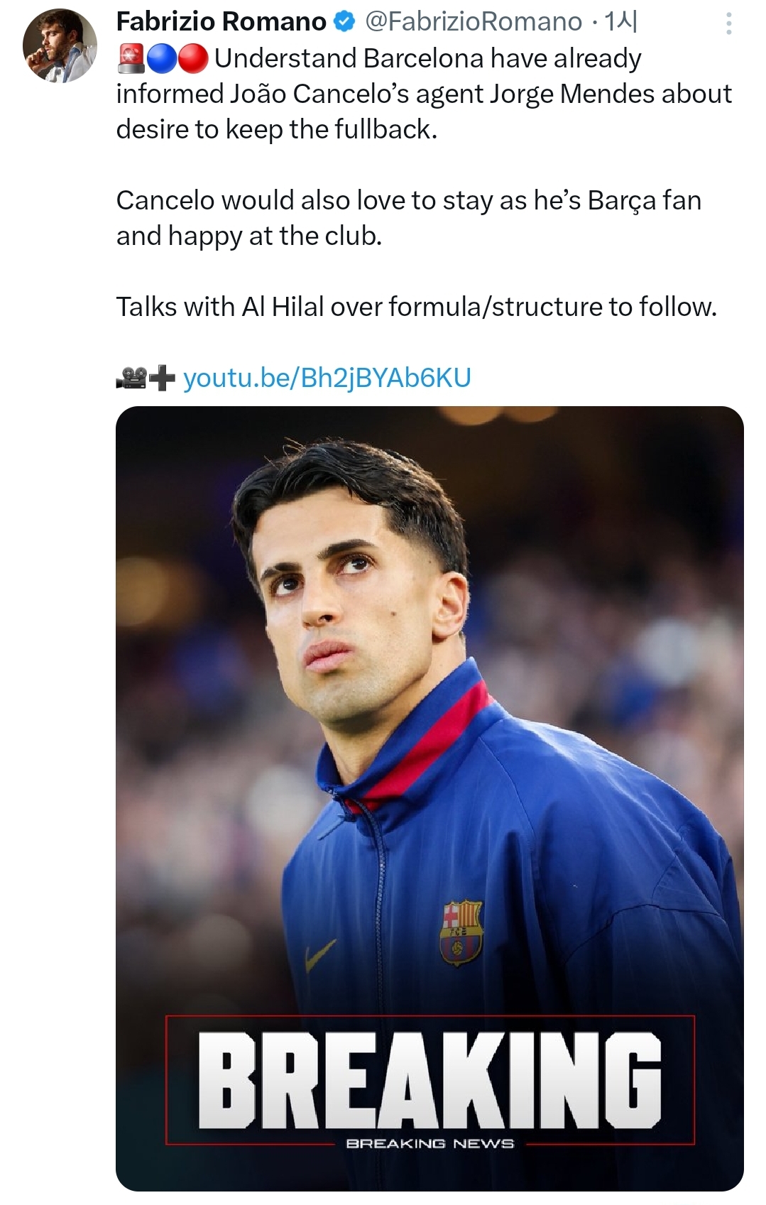The width and height of the screenshot is (766, 1205).
Task: Click the movie camera emoji
Action: click(x=131, y=378)
